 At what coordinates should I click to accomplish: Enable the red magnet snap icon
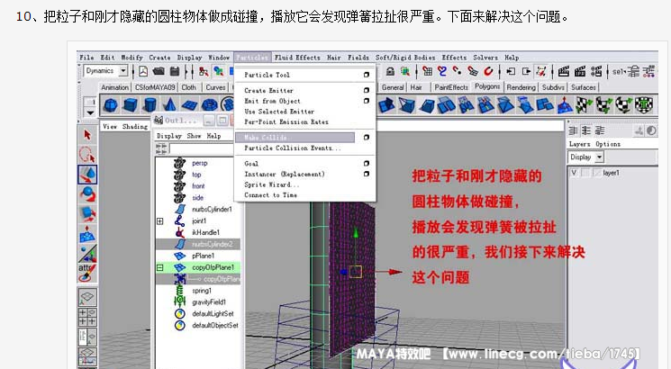tap(488, 71)
